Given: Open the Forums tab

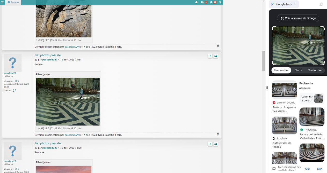Looking at the screenshot, I should click(13, 2).
